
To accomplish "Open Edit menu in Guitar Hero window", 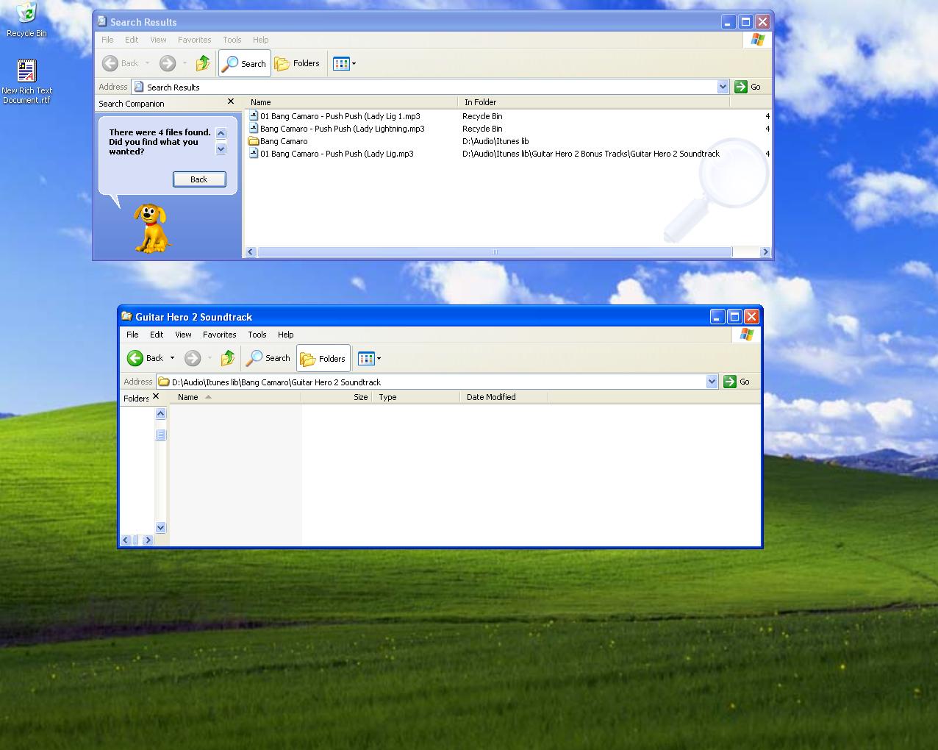I will [157, 335].
